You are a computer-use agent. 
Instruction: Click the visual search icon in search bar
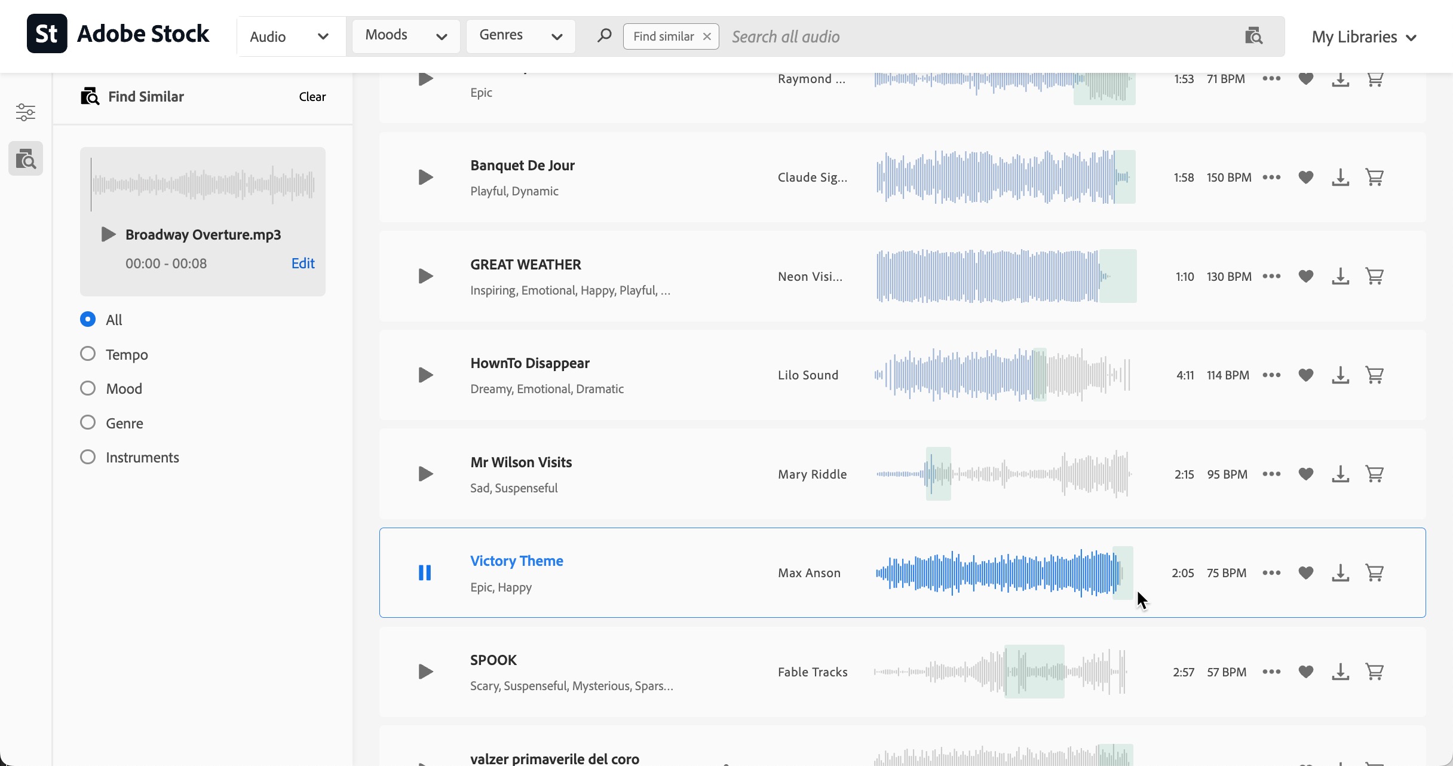[1253, 36]
